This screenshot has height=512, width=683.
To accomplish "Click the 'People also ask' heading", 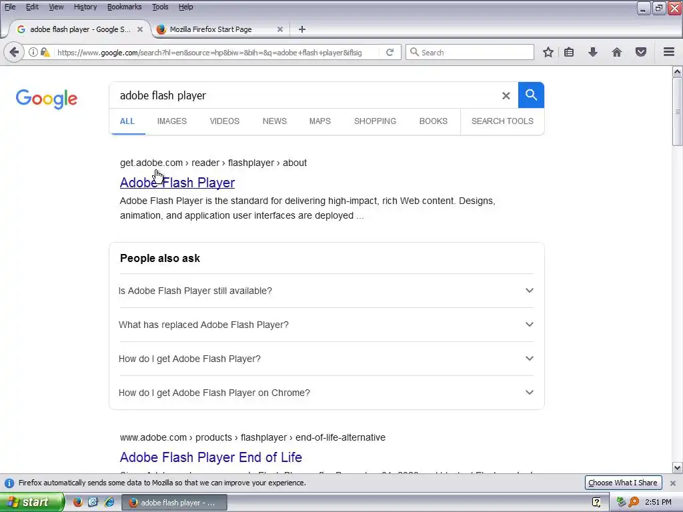I will point(160,258).
